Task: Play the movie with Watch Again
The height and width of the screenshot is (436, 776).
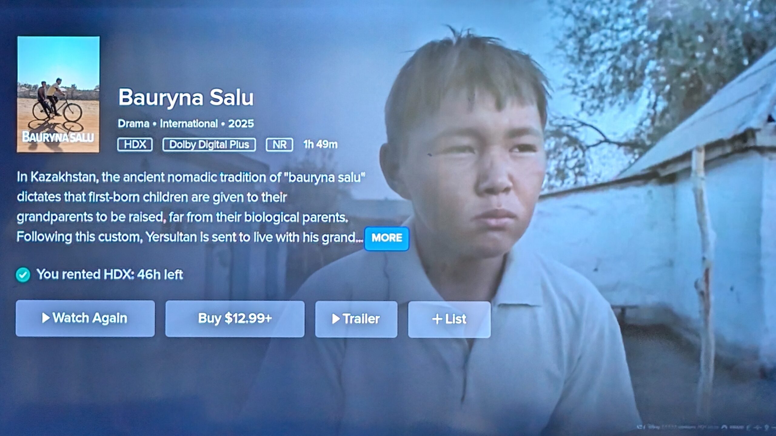Action: click(x=85, y=318)
